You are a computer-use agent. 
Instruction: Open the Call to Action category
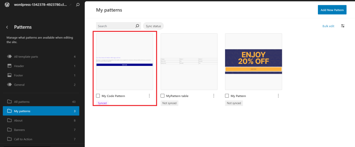pyautogui.click(x=41, y=139)
